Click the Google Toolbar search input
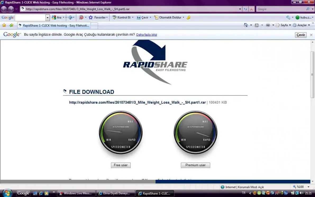 point(30,18)
